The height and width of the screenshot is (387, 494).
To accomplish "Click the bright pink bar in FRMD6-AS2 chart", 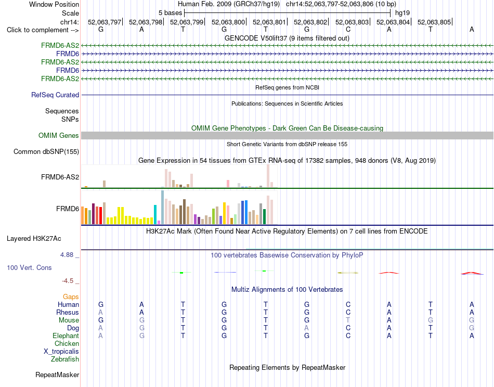I will [228, 184].
